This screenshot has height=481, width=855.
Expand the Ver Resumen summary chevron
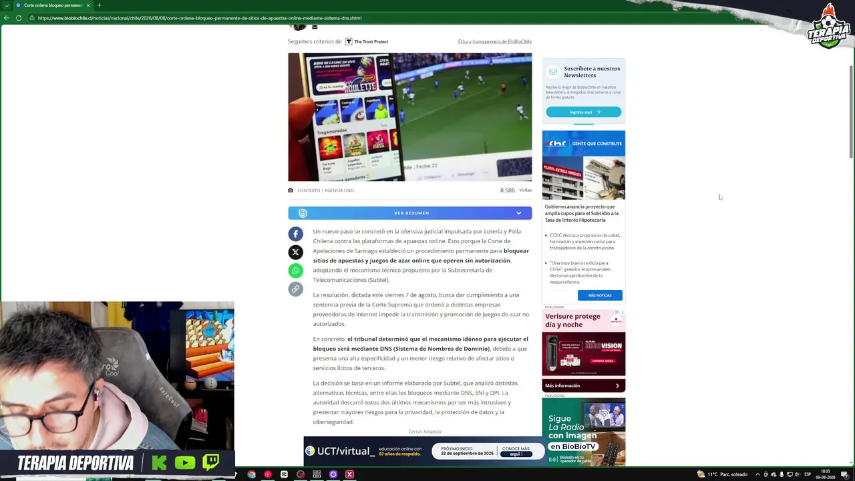[x=518, y=213]
